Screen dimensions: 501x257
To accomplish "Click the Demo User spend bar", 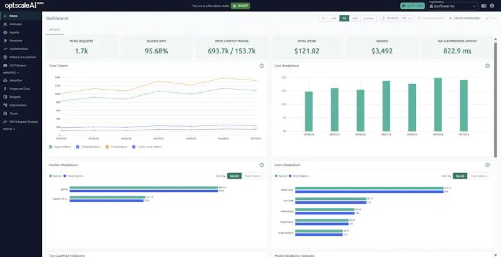I will click(x=369, y=188).
